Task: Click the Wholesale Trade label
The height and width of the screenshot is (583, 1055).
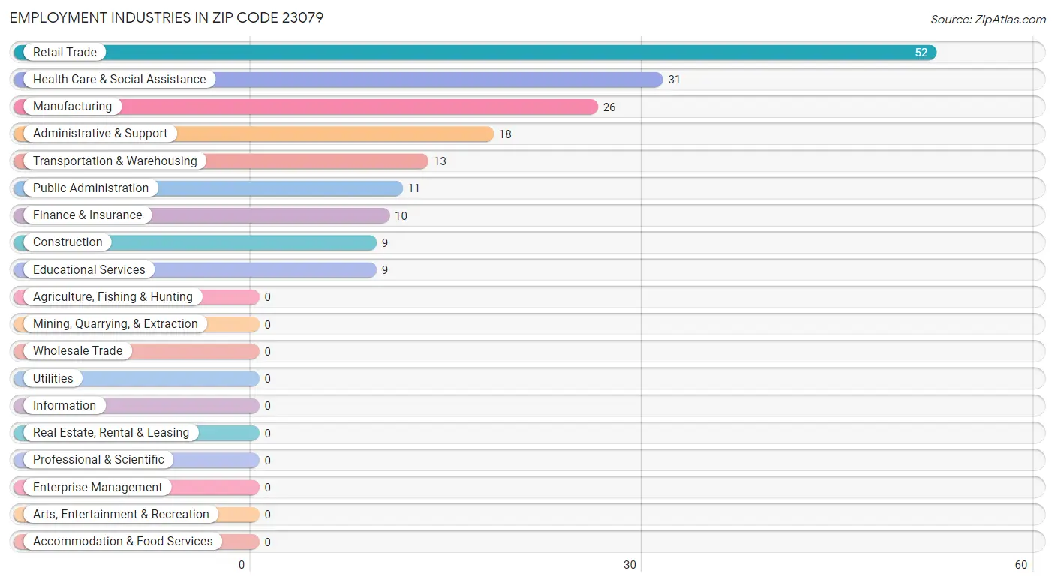Action: 77,350
